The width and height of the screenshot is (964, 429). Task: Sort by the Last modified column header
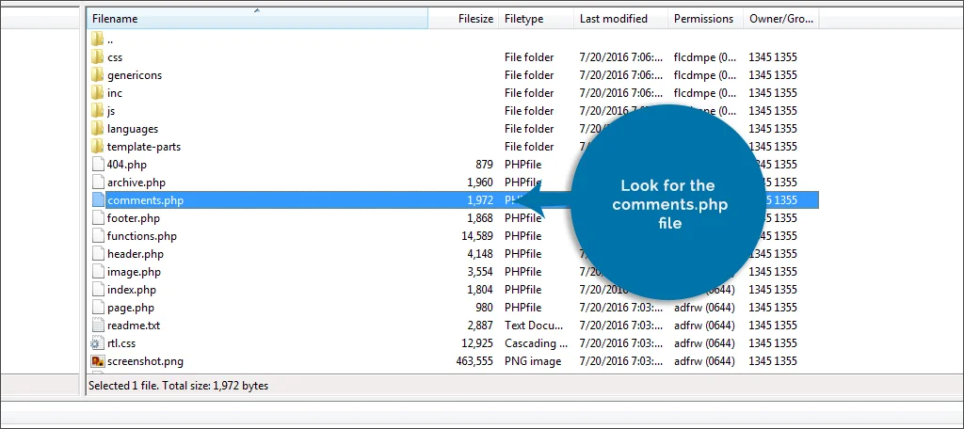pos(621,19)
